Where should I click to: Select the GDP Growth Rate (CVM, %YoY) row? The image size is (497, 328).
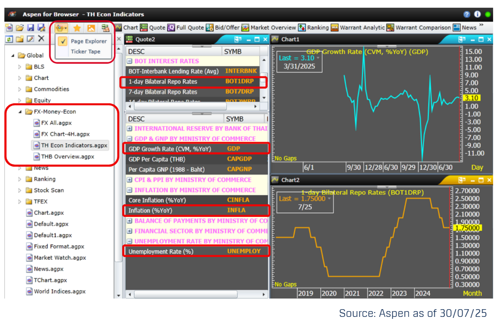click(x=197, y=149)
